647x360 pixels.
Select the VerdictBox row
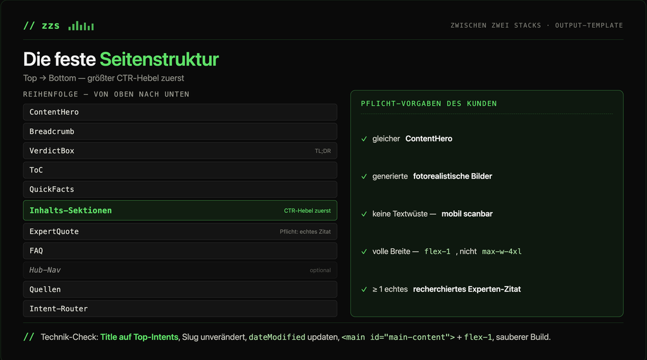[x=180, y=151]
